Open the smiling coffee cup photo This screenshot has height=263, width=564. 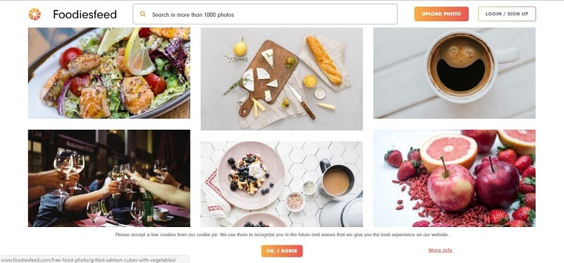click(454, 73)
